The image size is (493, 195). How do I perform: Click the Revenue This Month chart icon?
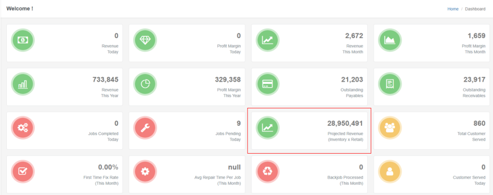tap(267, 40)
